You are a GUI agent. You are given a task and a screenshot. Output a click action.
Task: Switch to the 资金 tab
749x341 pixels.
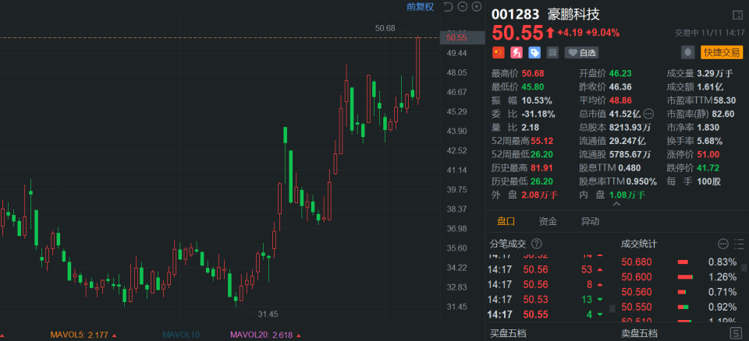coord(548,221)
